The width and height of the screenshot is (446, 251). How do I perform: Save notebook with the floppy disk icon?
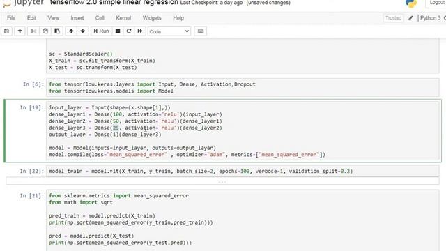point(6,31)
